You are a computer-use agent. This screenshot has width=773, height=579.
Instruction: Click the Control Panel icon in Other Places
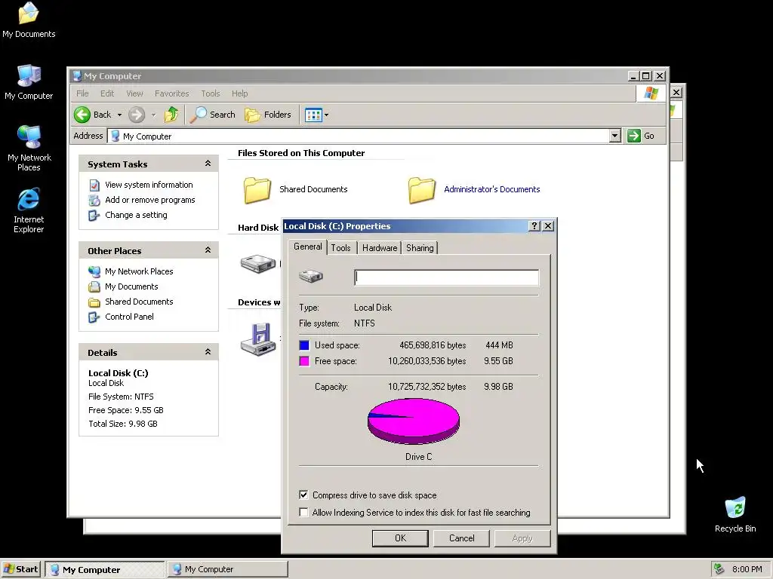(x=94, y=317)
